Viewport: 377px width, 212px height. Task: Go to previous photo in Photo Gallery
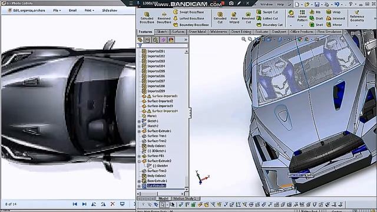tap(75, 204)
